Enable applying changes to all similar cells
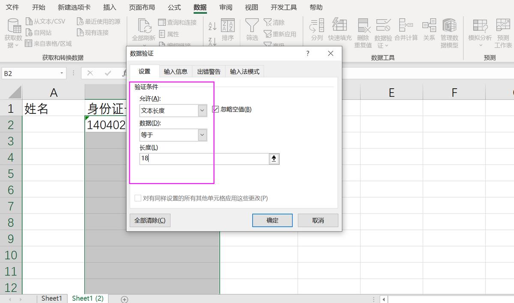 click(x=138, y=198)
